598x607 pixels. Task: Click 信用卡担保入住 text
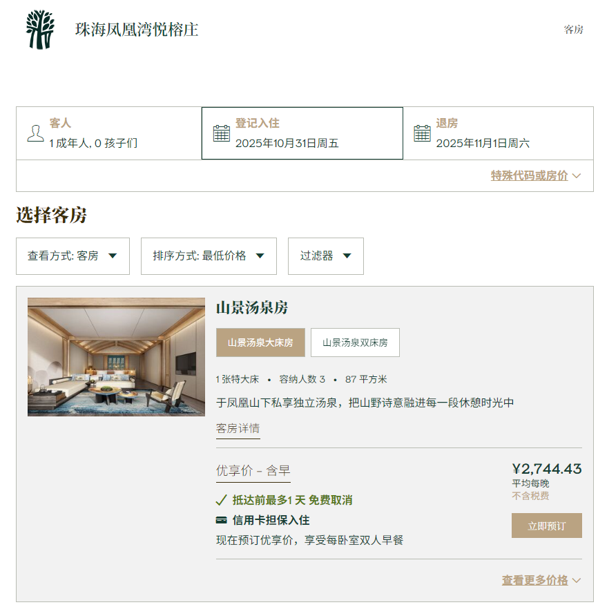271,520
